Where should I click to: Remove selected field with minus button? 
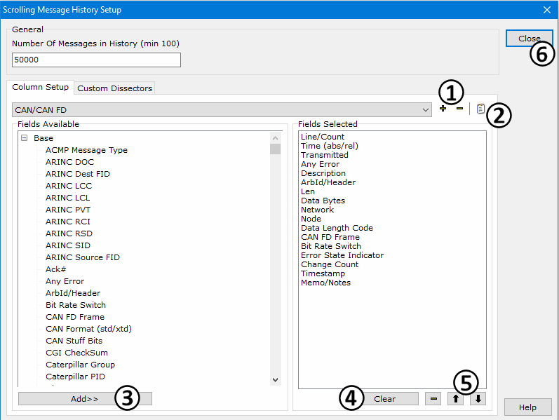click(433, 399)
